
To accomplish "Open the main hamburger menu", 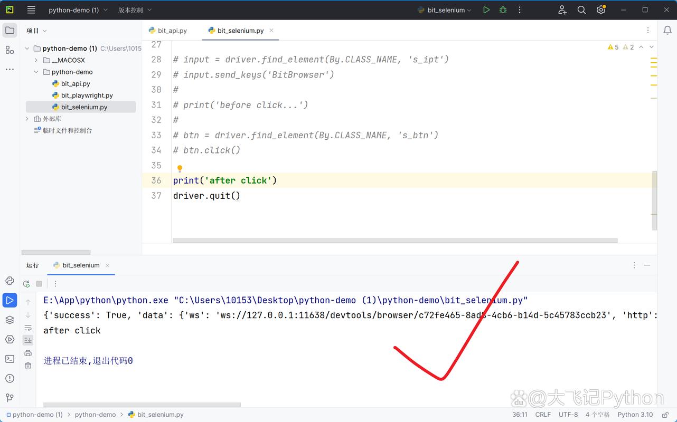I will pyautogui.click(x=31, y=10).
